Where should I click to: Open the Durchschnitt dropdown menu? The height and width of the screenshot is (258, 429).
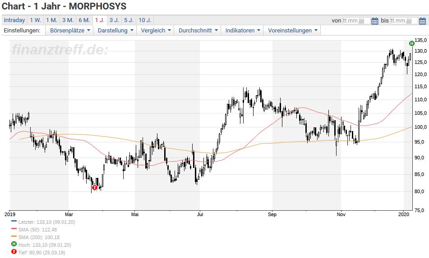198,30
